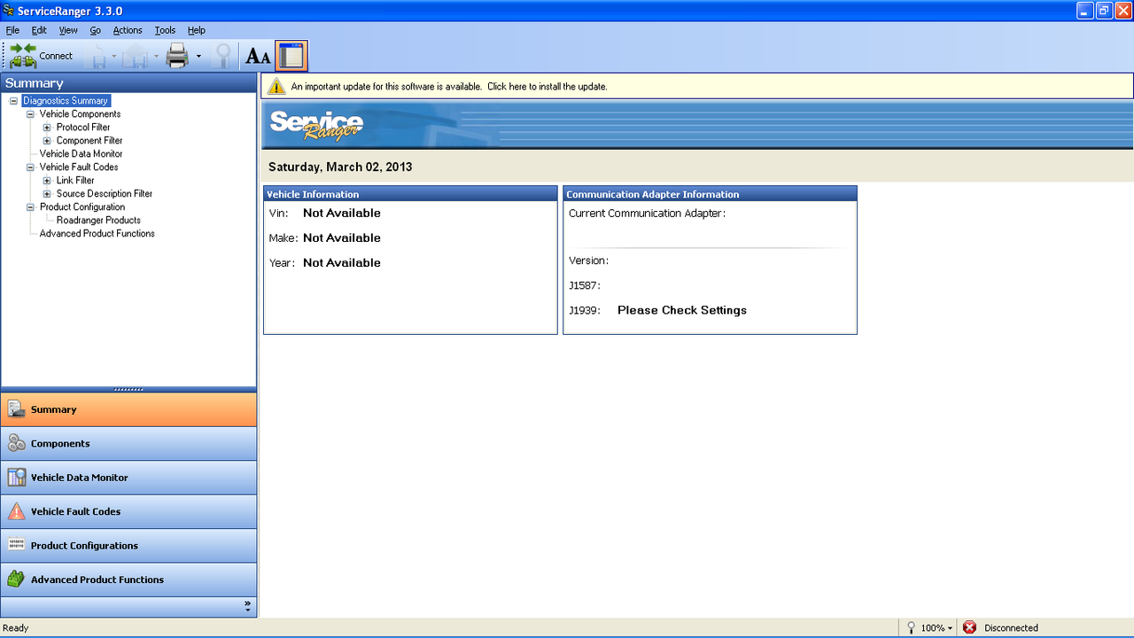Collapse the Diagnostics Summary tree node

click(13, 101)
